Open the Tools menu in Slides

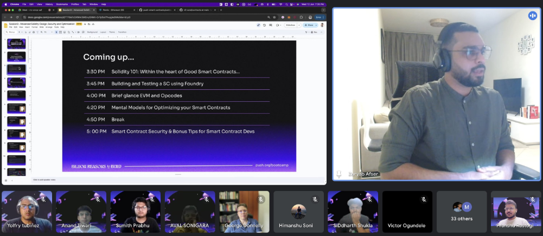point(56,27)
